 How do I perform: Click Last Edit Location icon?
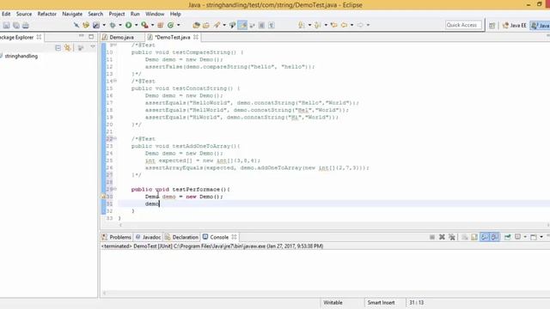pyautogui.click(x=334, y=25)
